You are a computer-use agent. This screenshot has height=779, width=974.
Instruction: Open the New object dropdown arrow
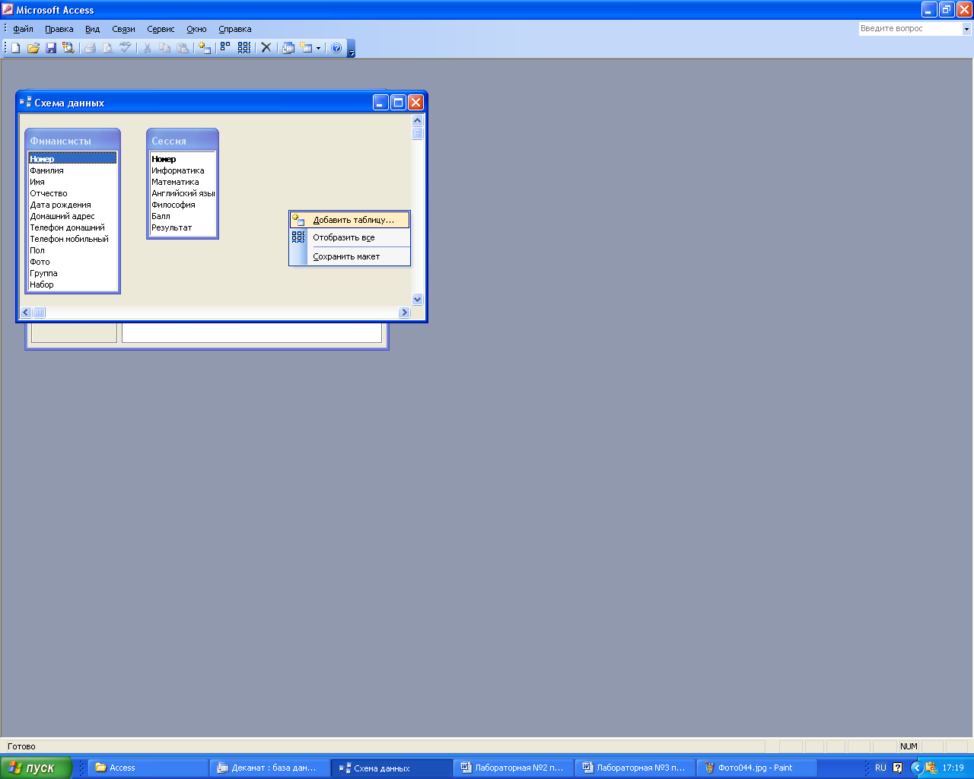(x=318, y=48)
